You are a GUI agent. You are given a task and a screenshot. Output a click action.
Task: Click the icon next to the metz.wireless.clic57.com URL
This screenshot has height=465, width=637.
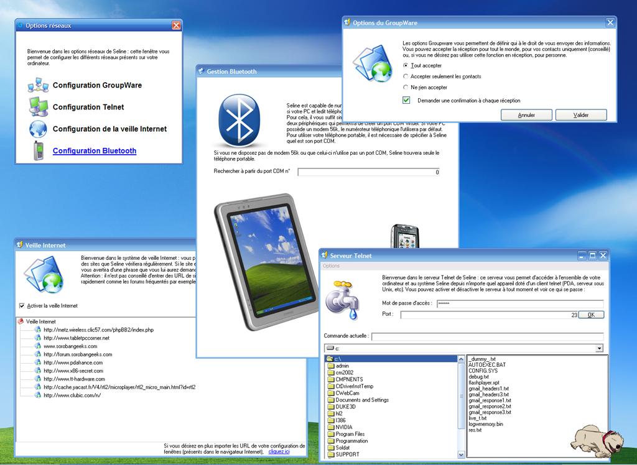point(38,329)
